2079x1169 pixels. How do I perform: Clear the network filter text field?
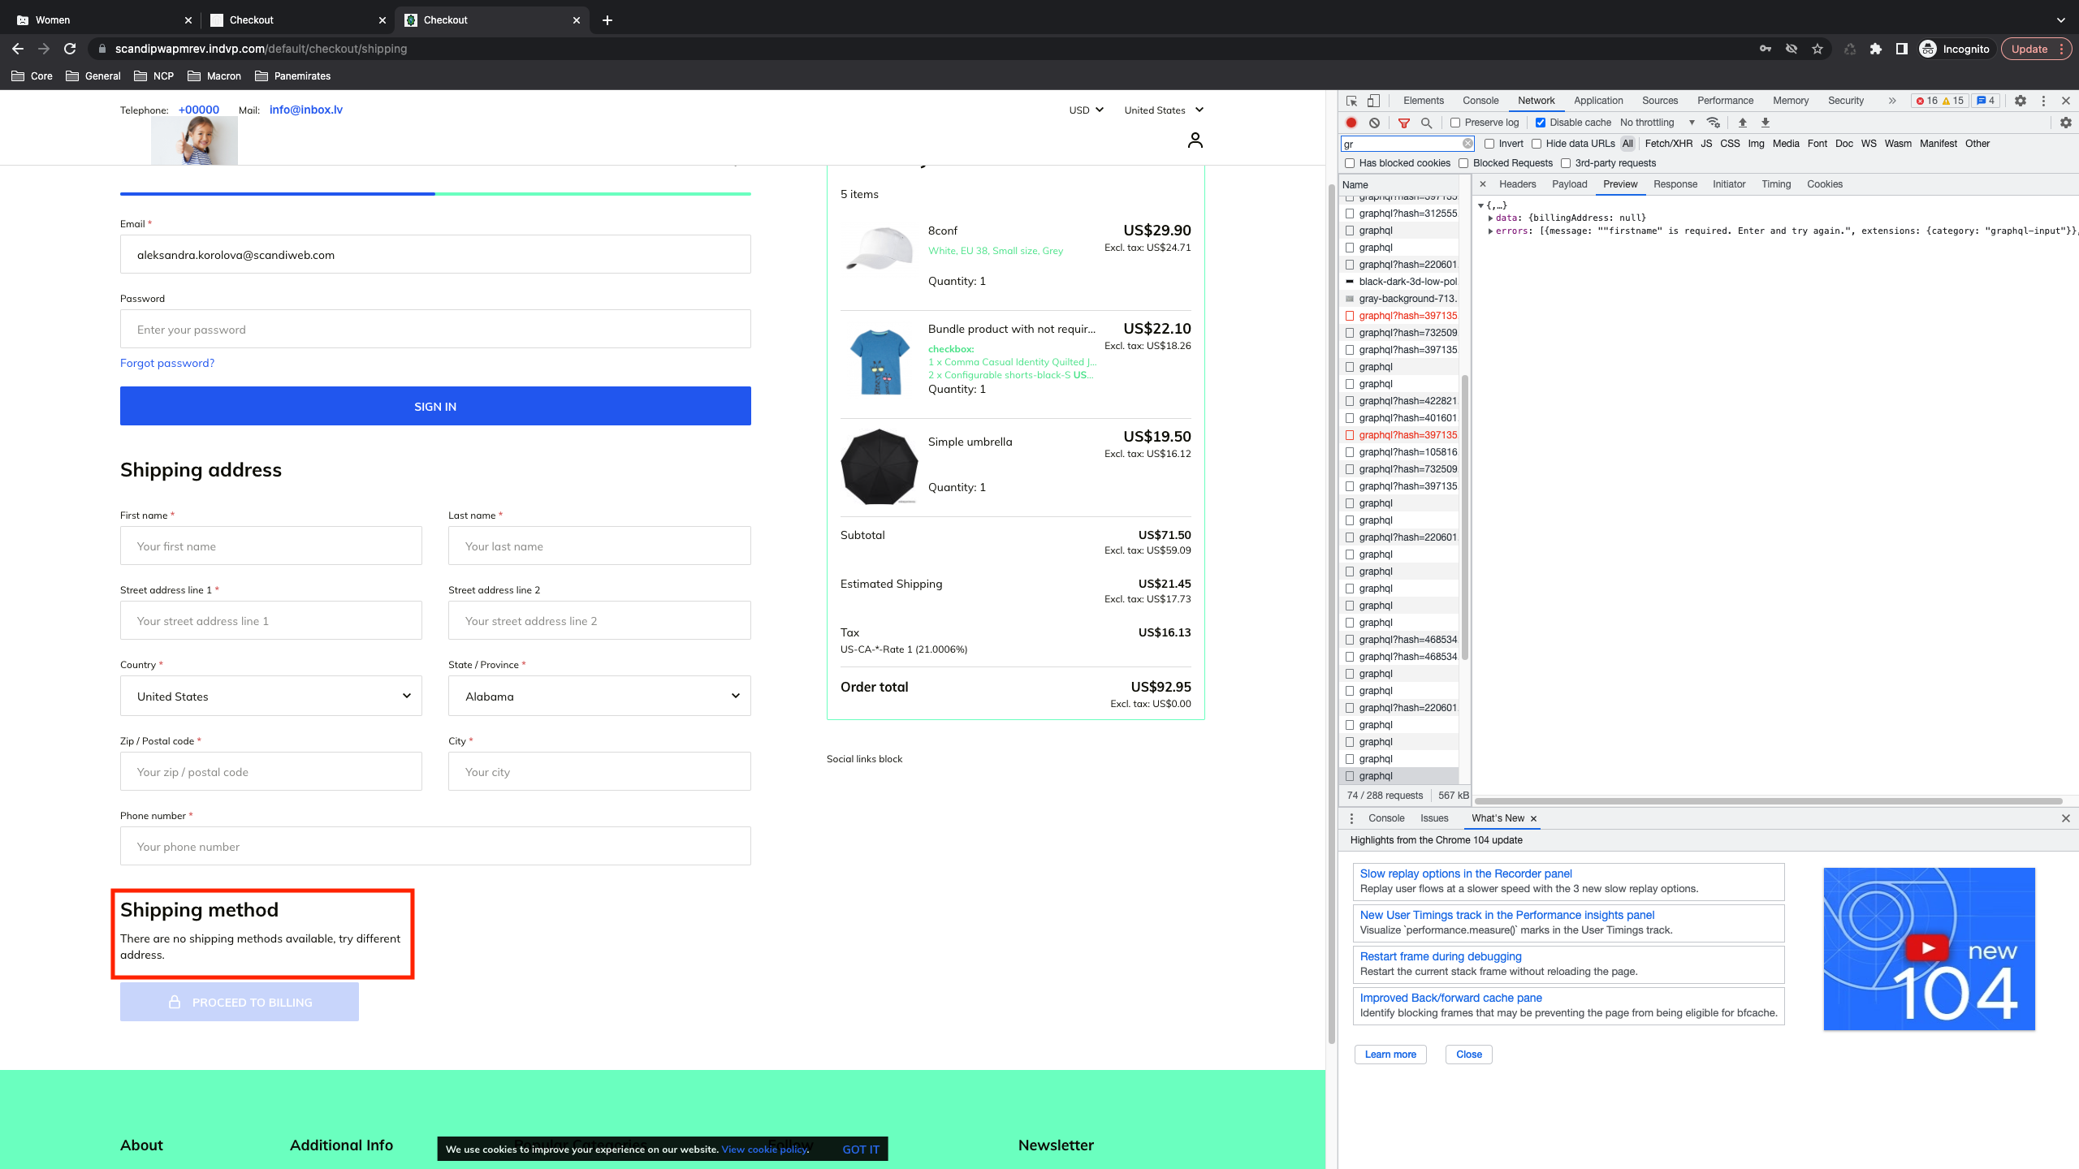(x=1467, y=144)
